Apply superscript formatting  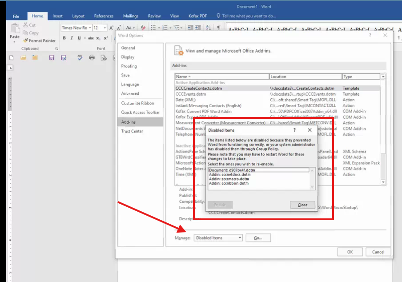(x=106, y=38)
